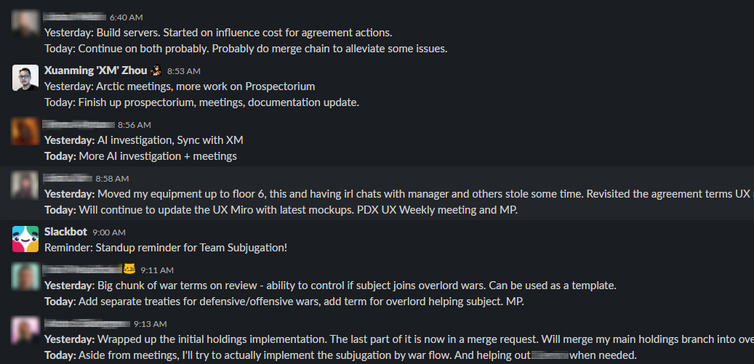Open the 9:13 AM message timestamp
This screenshot has width=754, height=364.
point(151,324)
